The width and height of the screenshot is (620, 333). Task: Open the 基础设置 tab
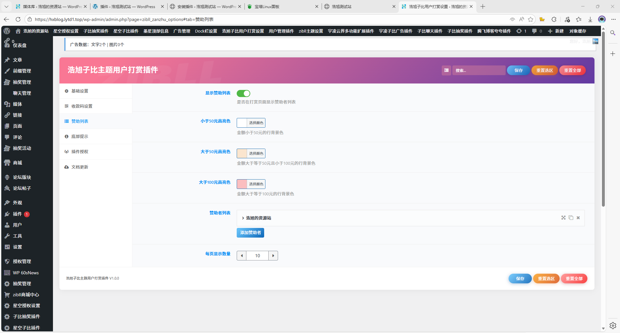(x=80, y=91)
